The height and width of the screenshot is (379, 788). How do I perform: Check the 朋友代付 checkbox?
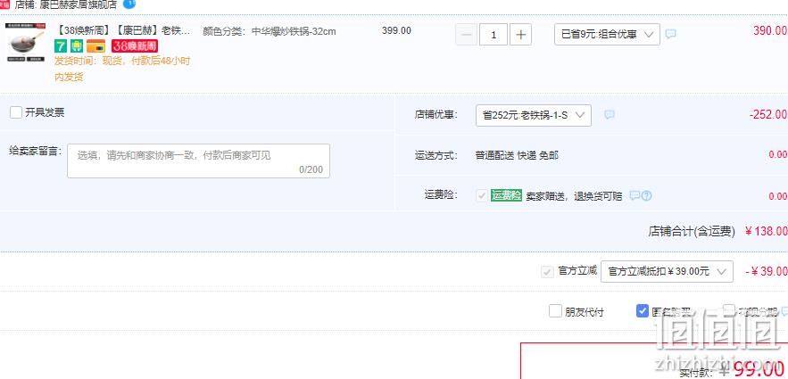[x=555, y=311]
